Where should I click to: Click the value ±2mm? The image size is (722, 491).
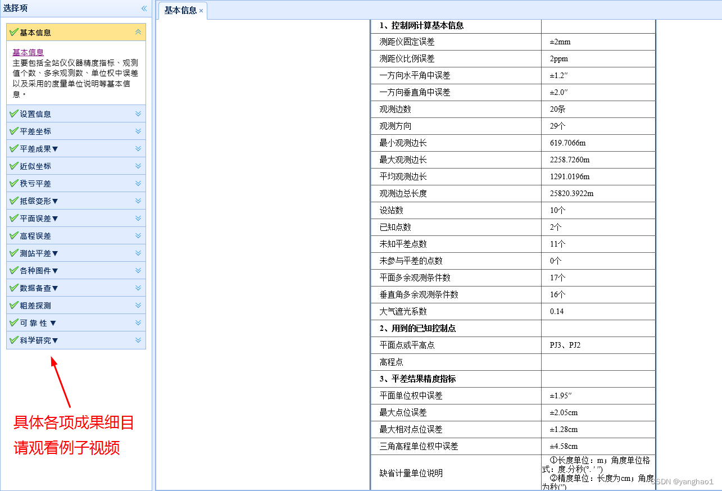tap(560, 42)
